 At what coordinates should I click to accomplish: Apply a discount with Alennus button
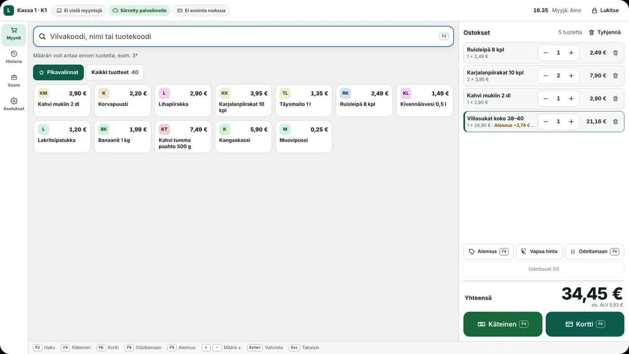pos(488,252)
